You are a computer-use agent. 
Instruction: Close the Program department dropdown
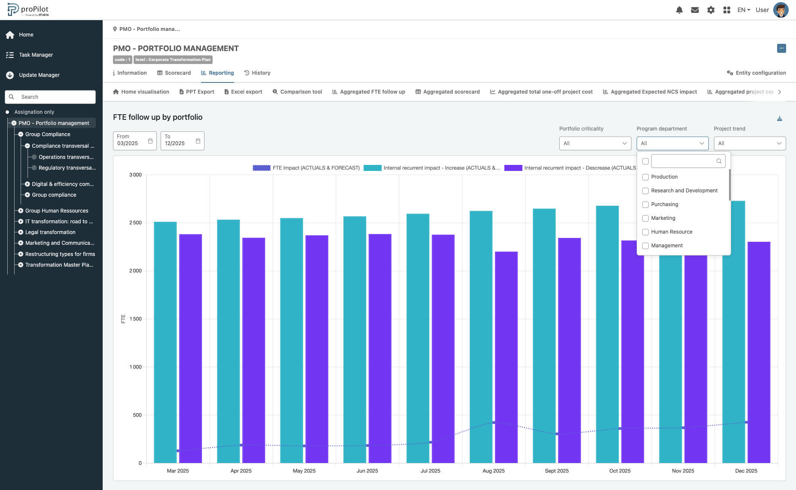[673, 143]
